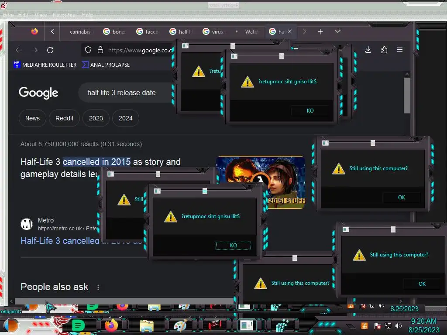The image size is (447, 335).
Task: Reload the Google results page
Action: (51, 50)
